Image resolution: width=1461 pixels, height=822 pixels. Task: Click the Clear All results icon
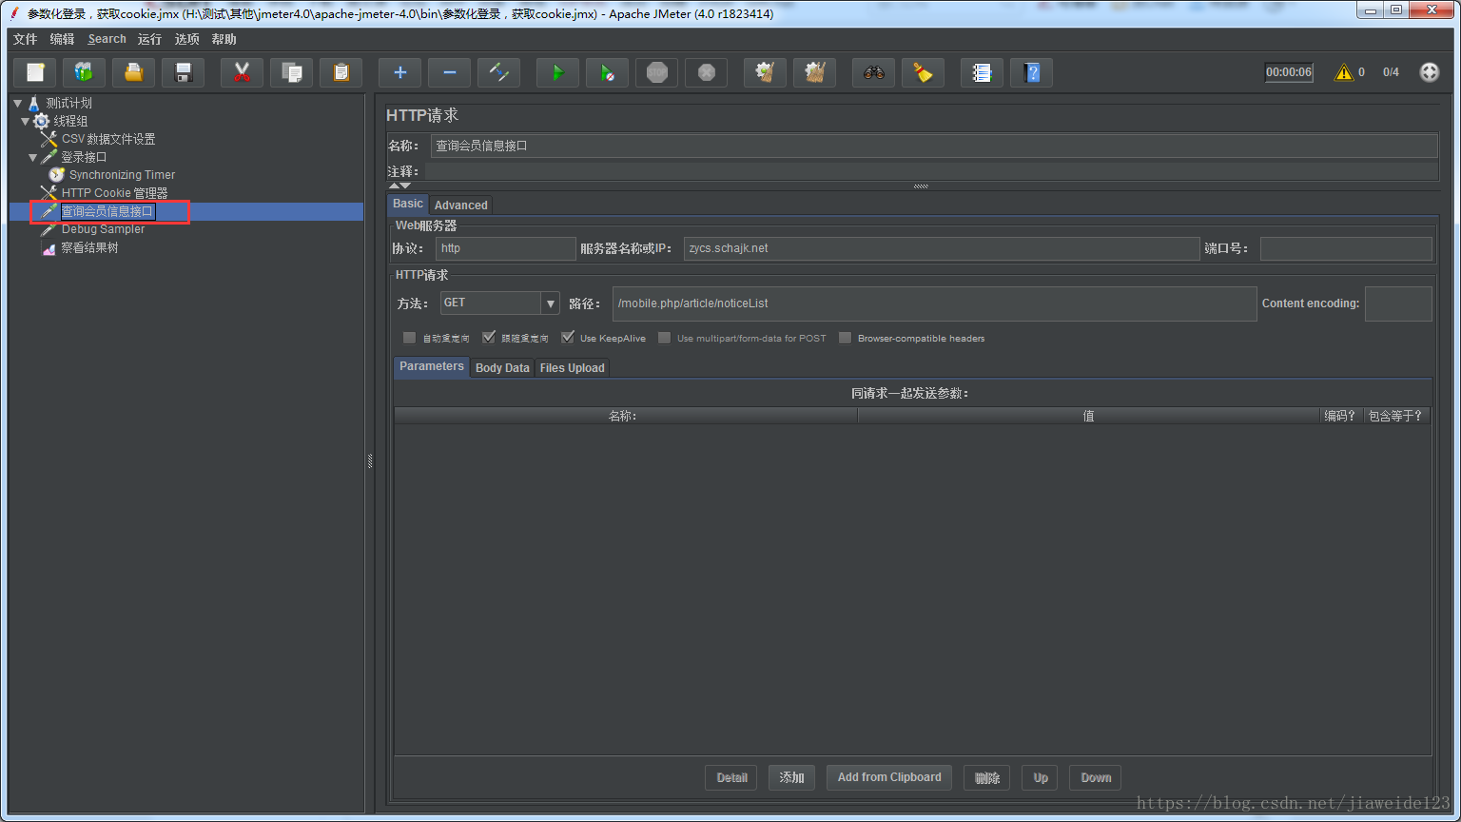point(815,72)
